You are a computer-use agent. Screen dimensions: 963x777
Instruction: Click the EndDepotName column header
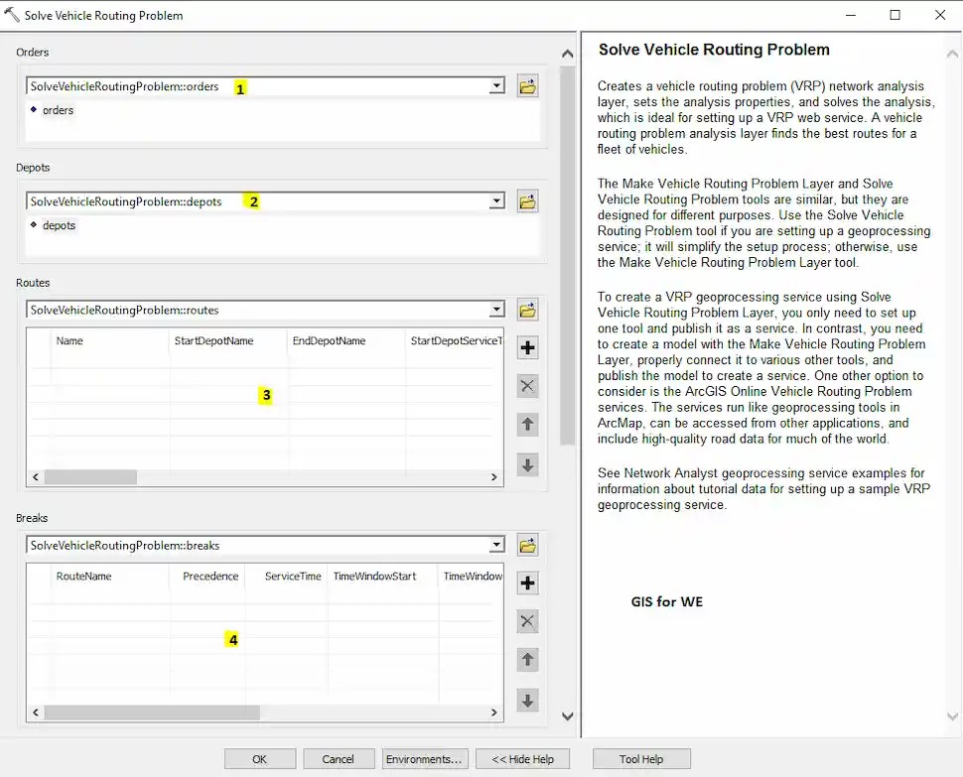click(x=345, y=340)
